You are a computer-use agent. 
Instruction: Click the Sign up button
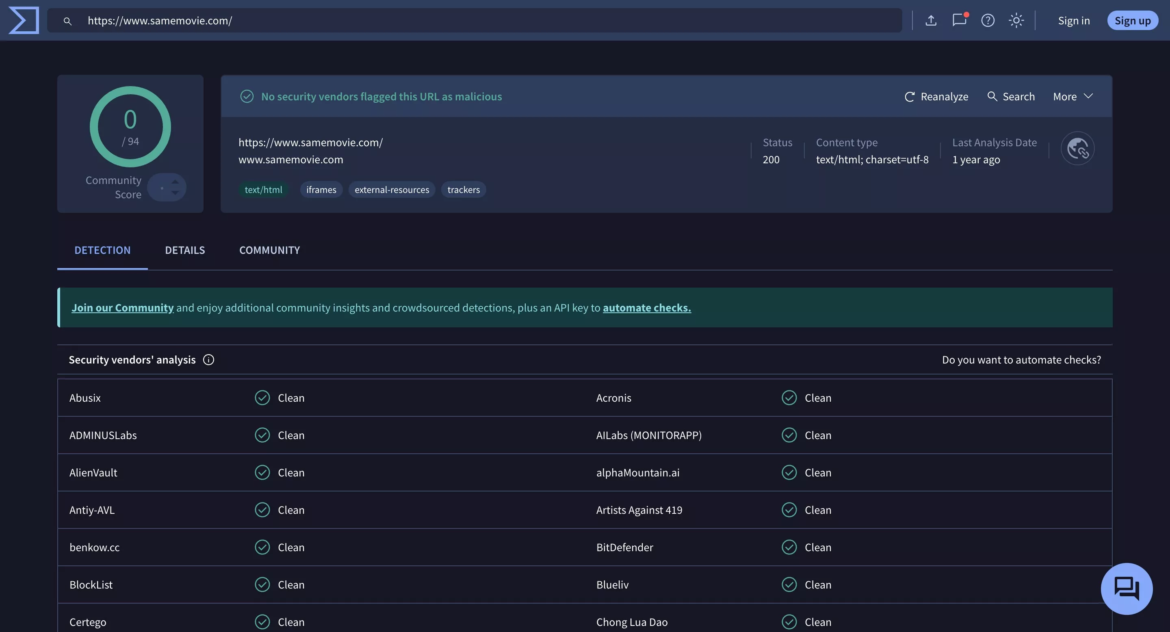coord(1132,21)
